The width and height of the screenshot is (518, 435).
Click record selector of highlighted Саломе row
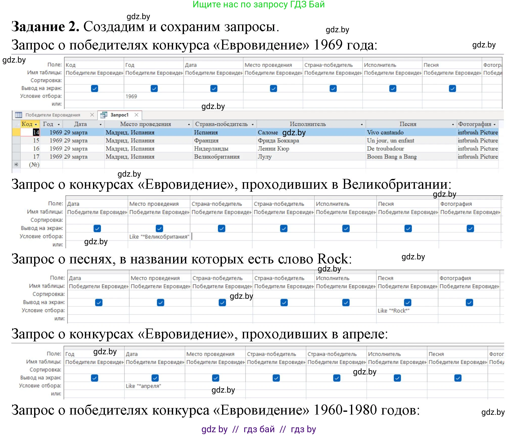(16, 132)
